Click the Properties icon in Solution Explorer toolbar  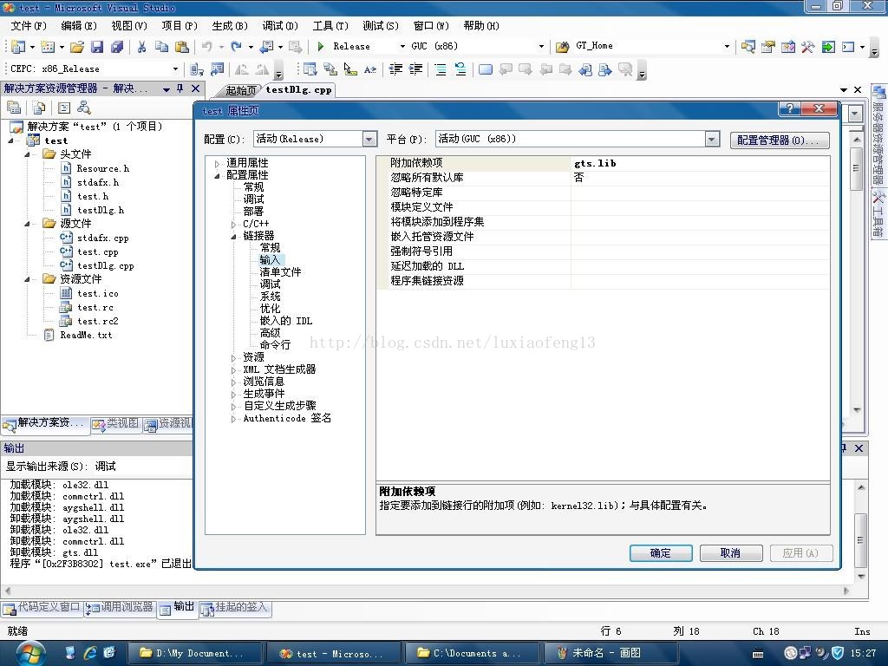(14, 108)
